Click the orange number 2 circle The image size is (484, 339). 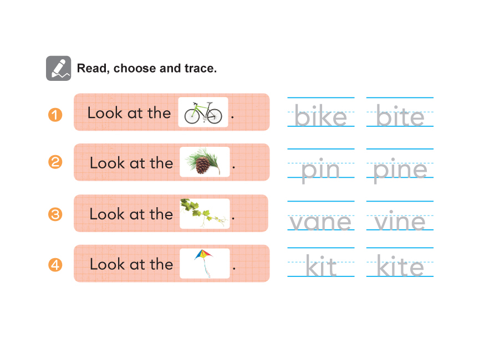(55, 162)
